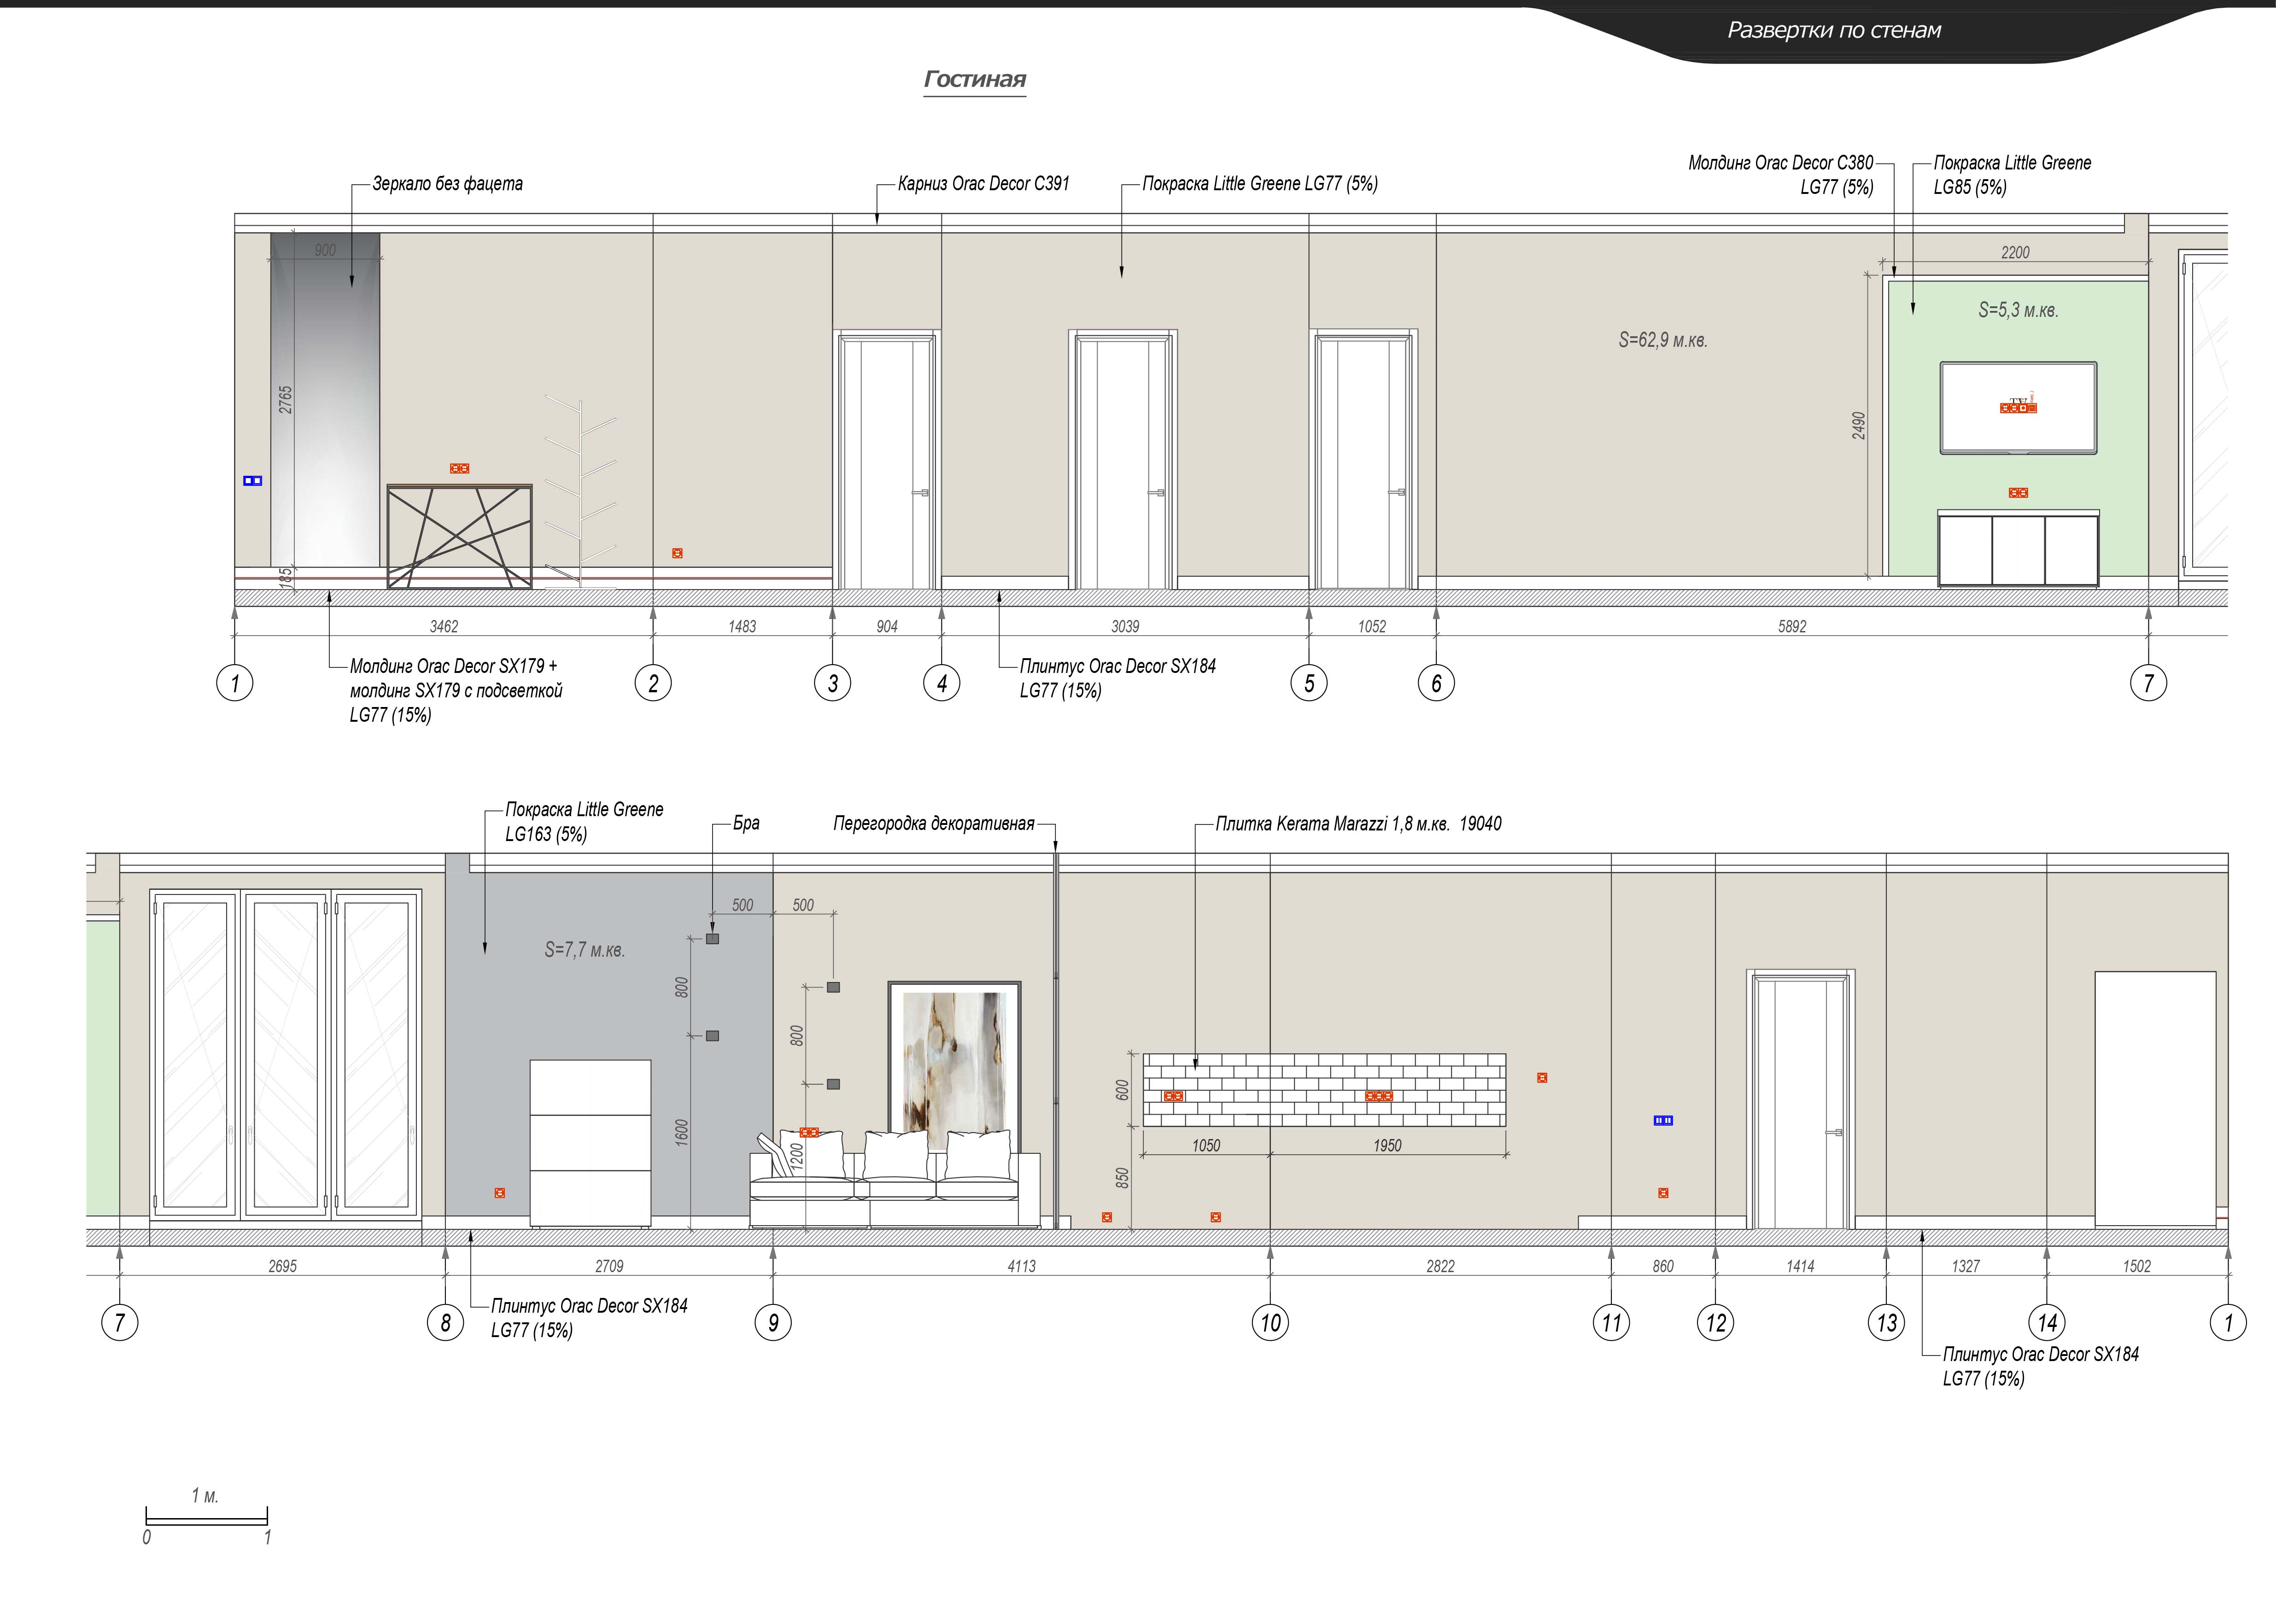2276x1607 pixels.
Task: Select the '3039' dimension value
Action: [x=1125, y=626]
